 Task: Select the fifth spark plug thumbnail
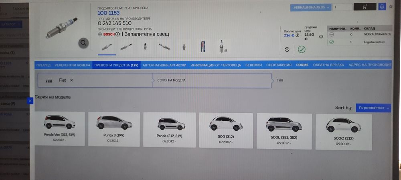pos(184,47)
